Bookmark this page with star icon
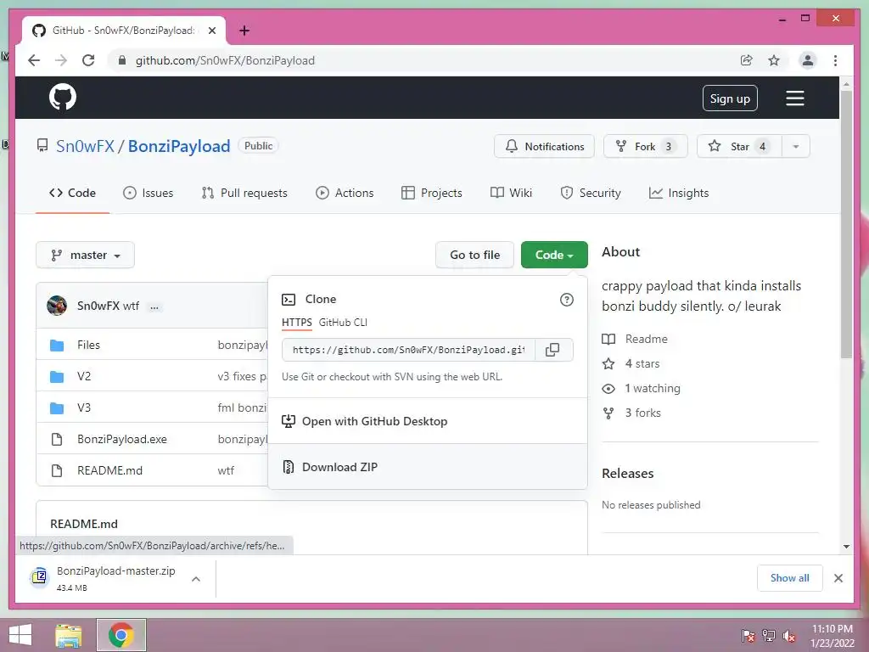Viewport: 869px width, 652px height. [774, 60]
